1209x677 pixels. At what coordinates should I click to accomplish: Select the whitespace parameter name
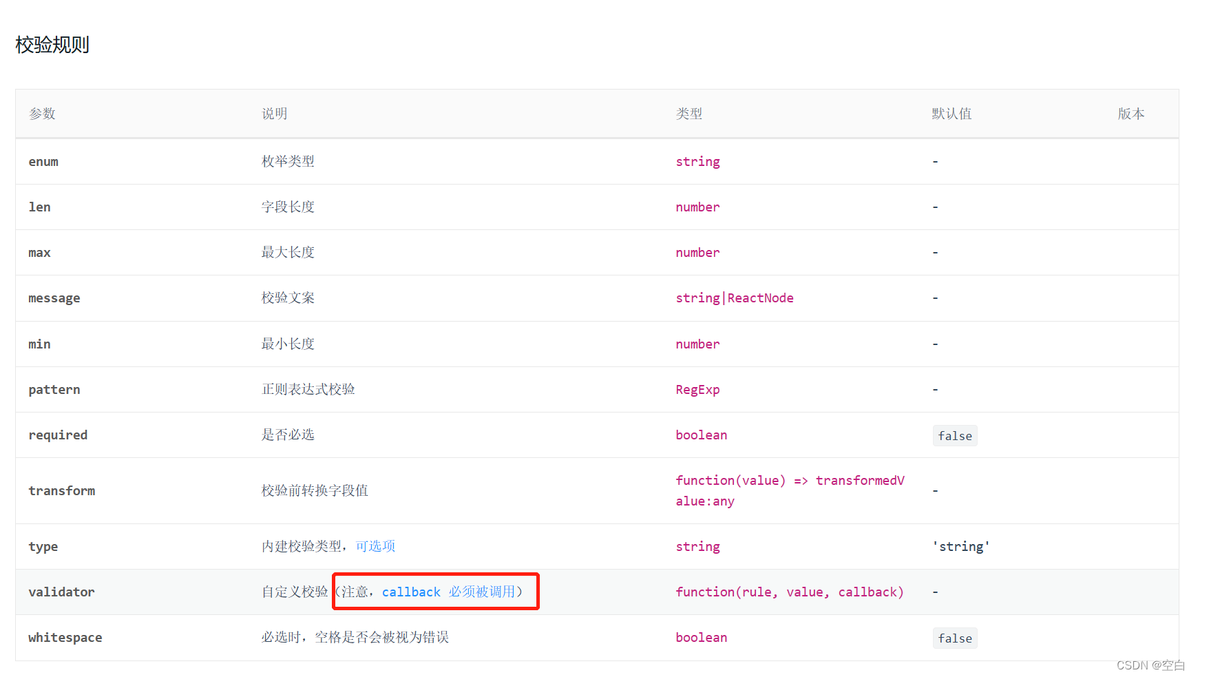65,638
